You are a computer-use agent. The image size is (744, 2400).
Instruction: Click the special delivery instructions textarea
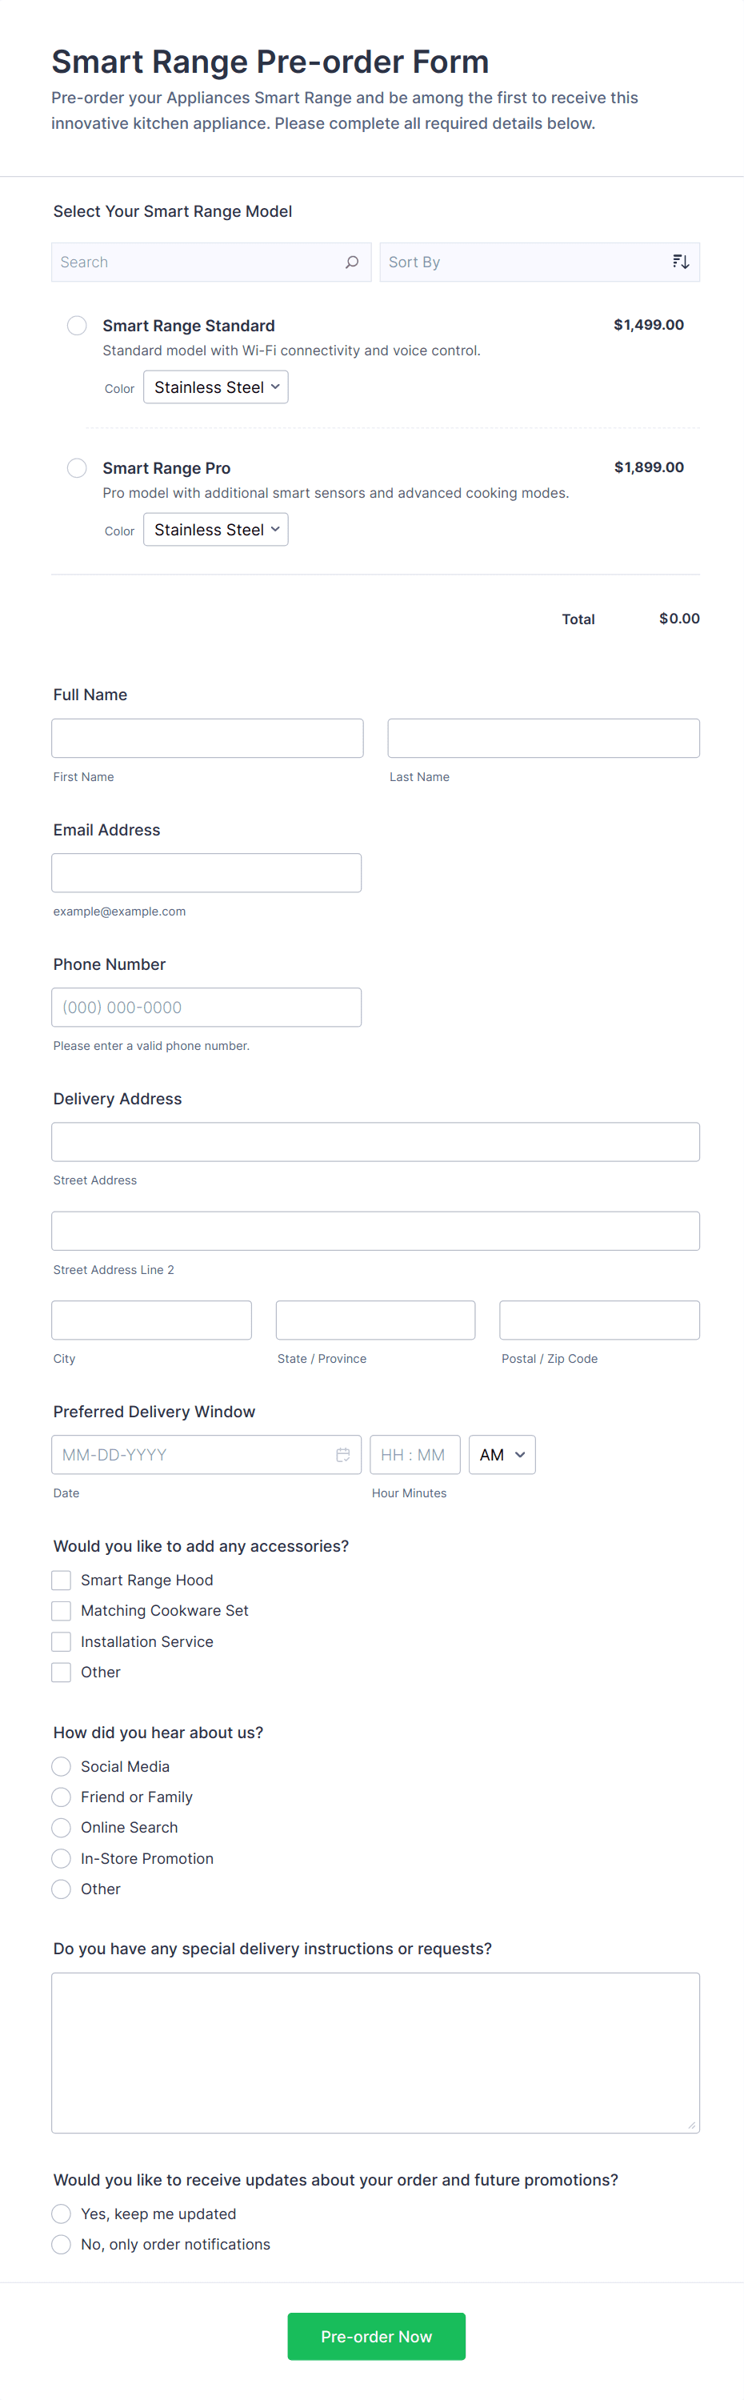pos(375,2053)
